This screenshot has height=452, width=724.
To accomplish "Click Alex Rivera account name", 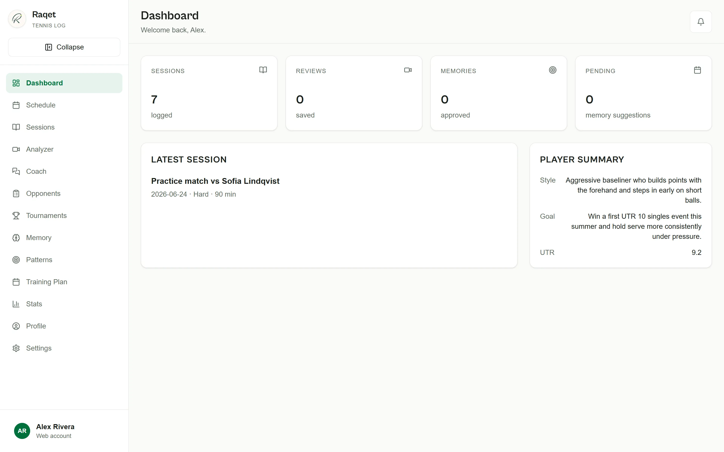I will 55,427.
